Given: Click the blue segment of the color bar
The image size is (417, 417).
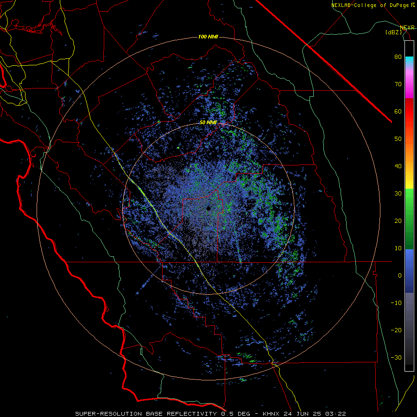Looking at the screenshot, I should pos(409,271).
